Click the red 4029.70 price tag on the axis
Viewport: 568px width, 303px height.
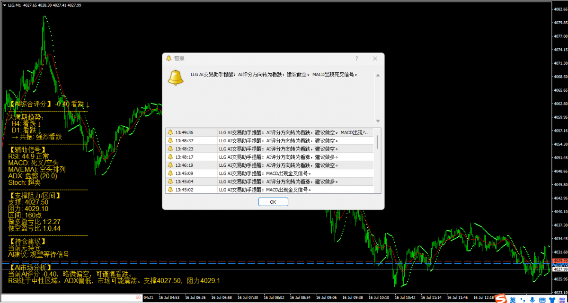click(x=560, y=261)
